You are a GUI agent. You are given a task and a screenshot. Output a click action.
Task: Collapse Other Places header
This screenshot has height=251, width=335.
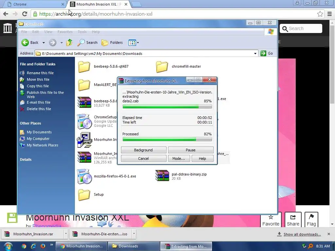click(x=30, y=123)
